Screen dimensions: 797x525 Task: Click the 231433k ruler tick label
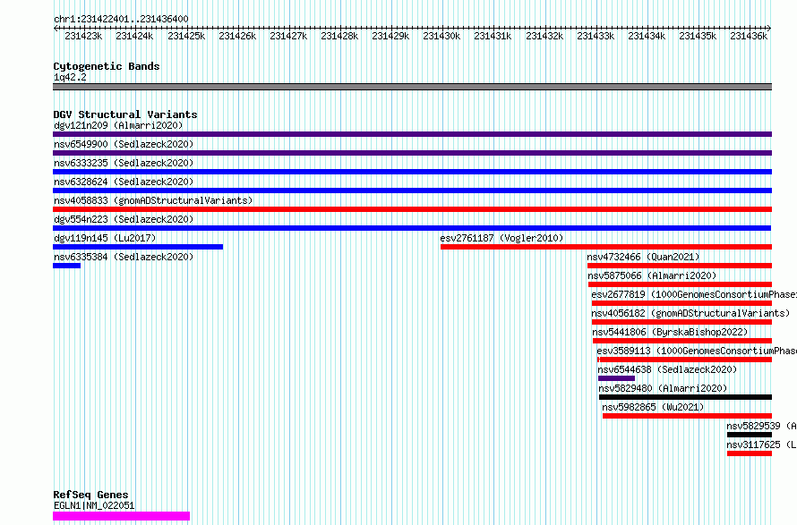coord(596,36)
